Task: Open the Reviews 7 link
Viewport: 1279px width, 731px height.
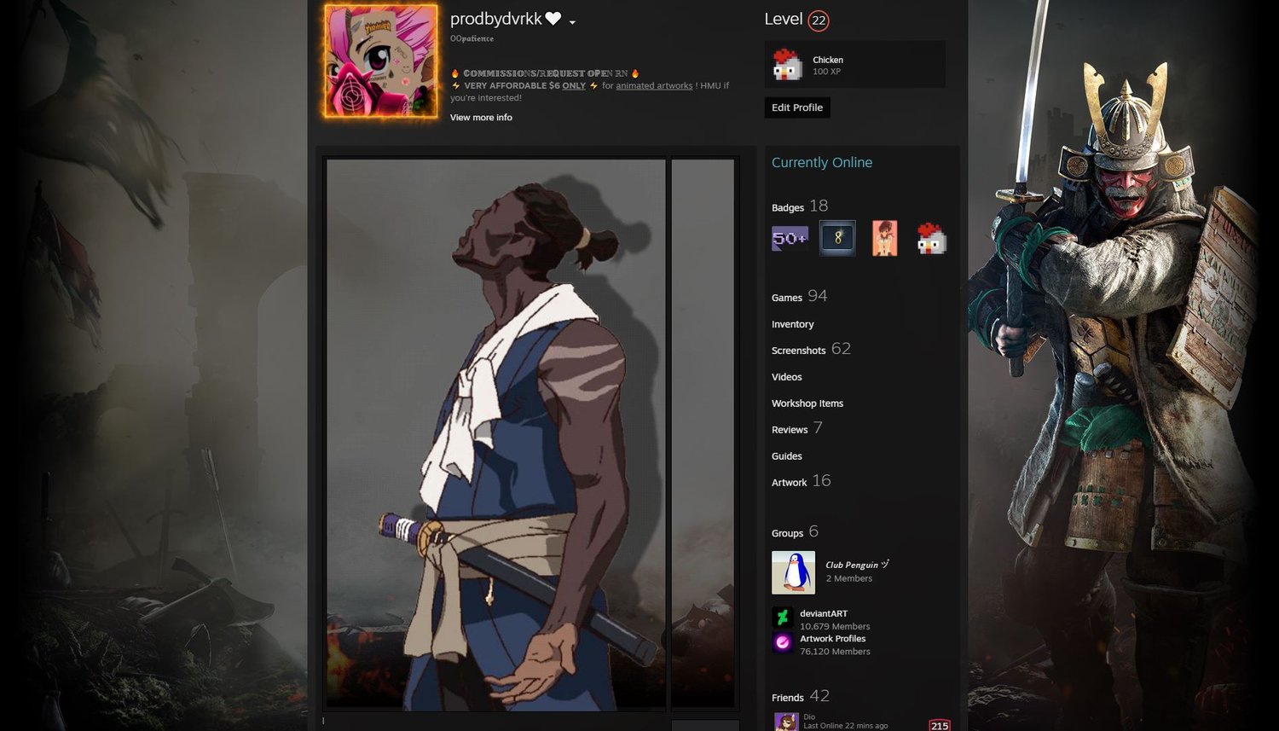Action: click(x=797, y=428)
